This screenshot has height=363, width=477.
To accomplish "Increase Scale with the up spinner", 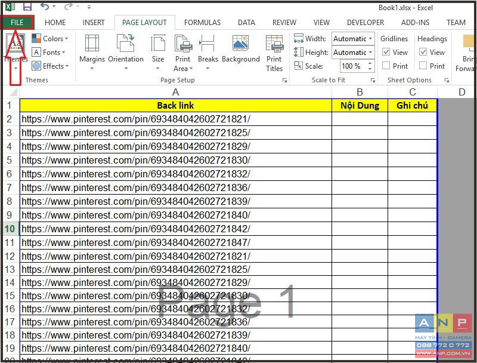I will [370, 63].
